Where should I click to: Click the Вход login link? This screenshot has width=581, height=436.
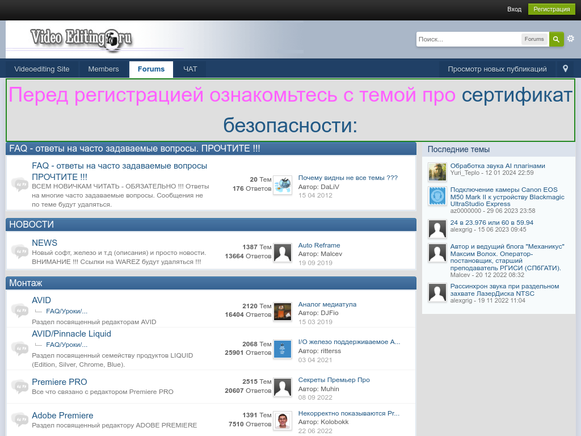point(514,9)
